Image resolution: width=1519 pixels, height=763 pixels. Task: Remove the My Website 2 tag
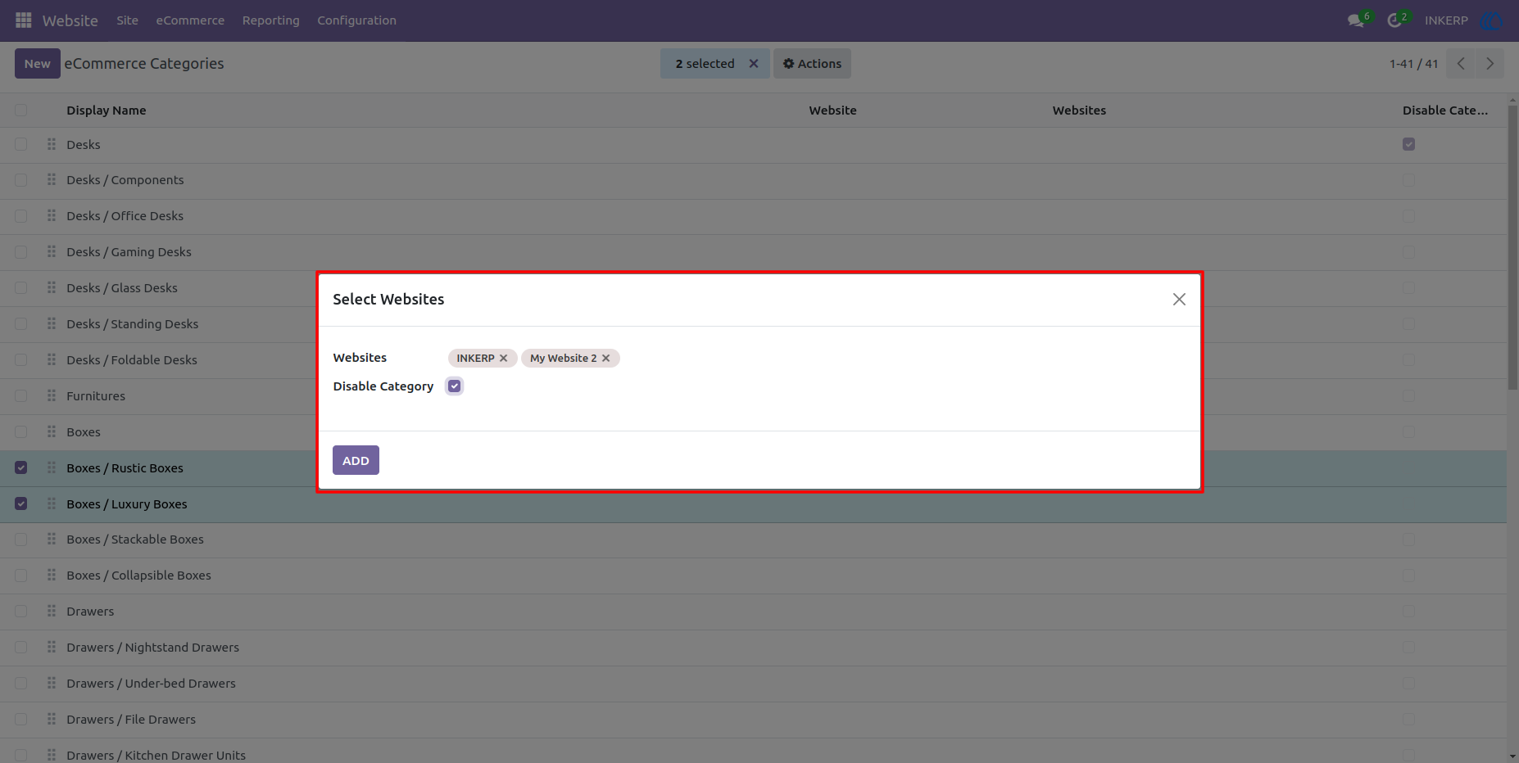click(606, 359)
